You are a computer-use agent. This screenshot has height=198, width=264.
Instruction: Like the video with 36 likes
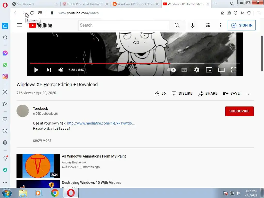coord(160,93)
